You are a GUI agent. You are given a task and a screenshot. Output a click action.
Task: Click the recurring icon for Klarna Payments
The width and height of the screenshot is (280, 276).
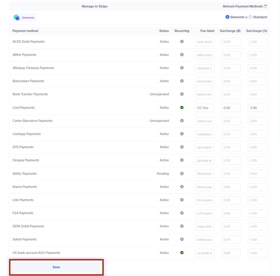[182, 187]
